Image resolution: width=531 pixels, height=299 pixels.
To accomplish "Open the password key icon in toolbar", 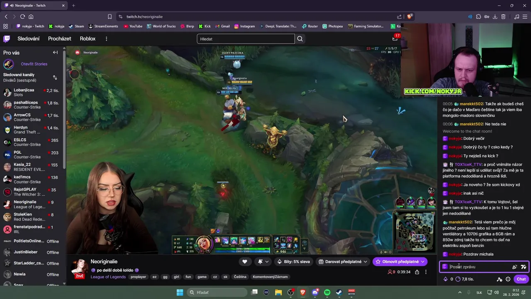I will click(x=487, y=17).
